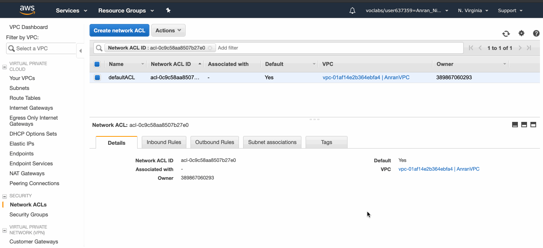This screenshot has height=248, width=543.
Task: Click the Add filter input field
Action: click(228, 48)
